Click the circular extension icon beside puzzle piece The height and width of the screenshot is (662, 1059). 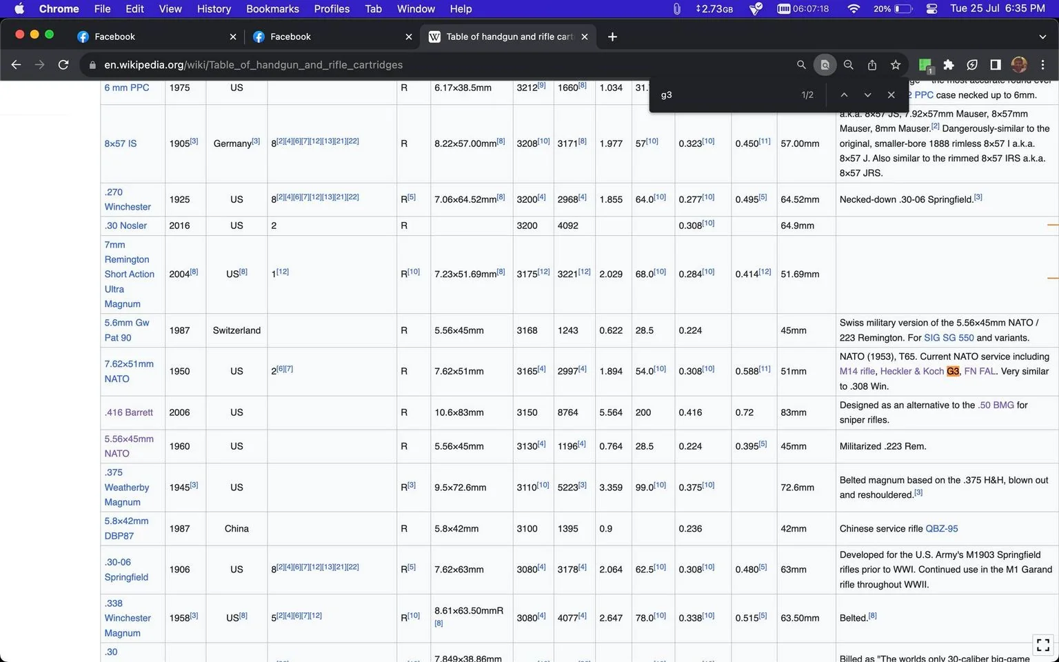tap(972, 65)
